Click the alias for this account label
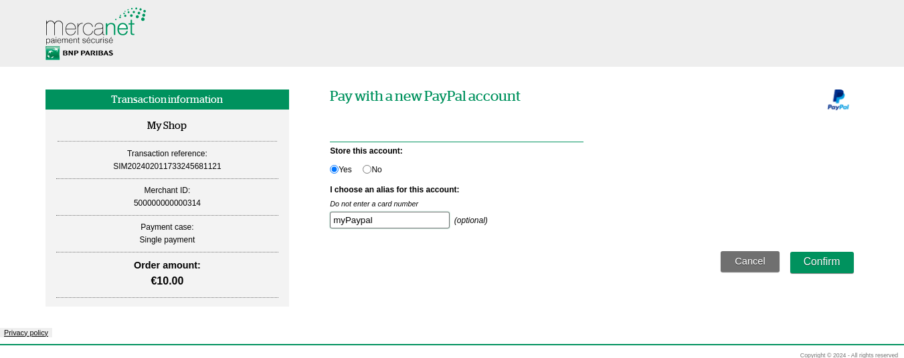904x358 pixels. (x=394, y=190)
